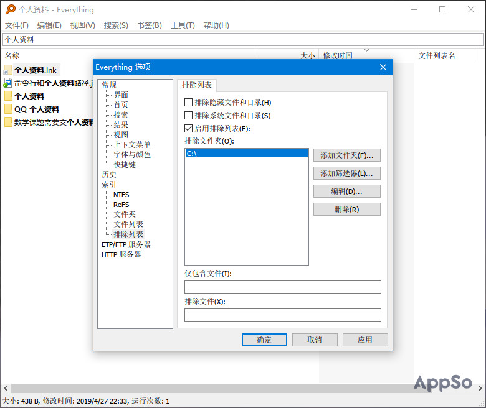The image size is (486, 408).
Task: Select NTFS in options tree
Action: 121,195
